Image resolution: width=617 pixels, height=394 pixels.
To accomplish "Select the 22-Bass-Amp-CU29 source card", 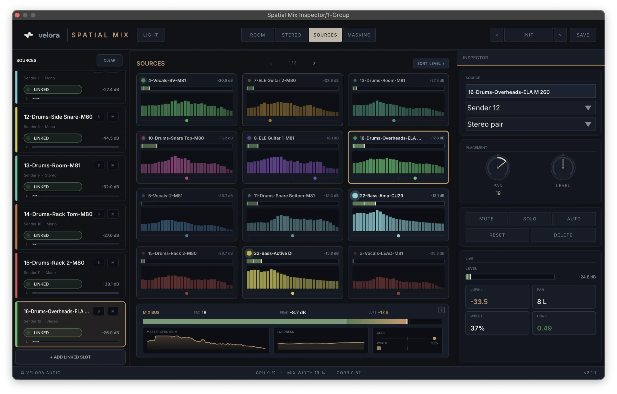I will (398, 215).
